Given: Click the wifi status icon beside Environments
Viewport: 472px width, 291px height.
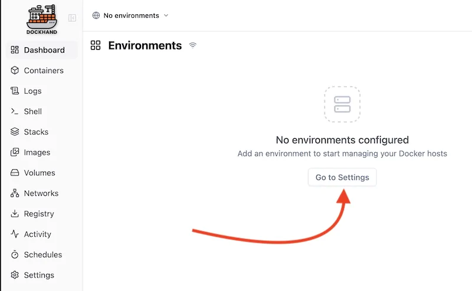Looking at the screenshot, I should coord(192,45).
